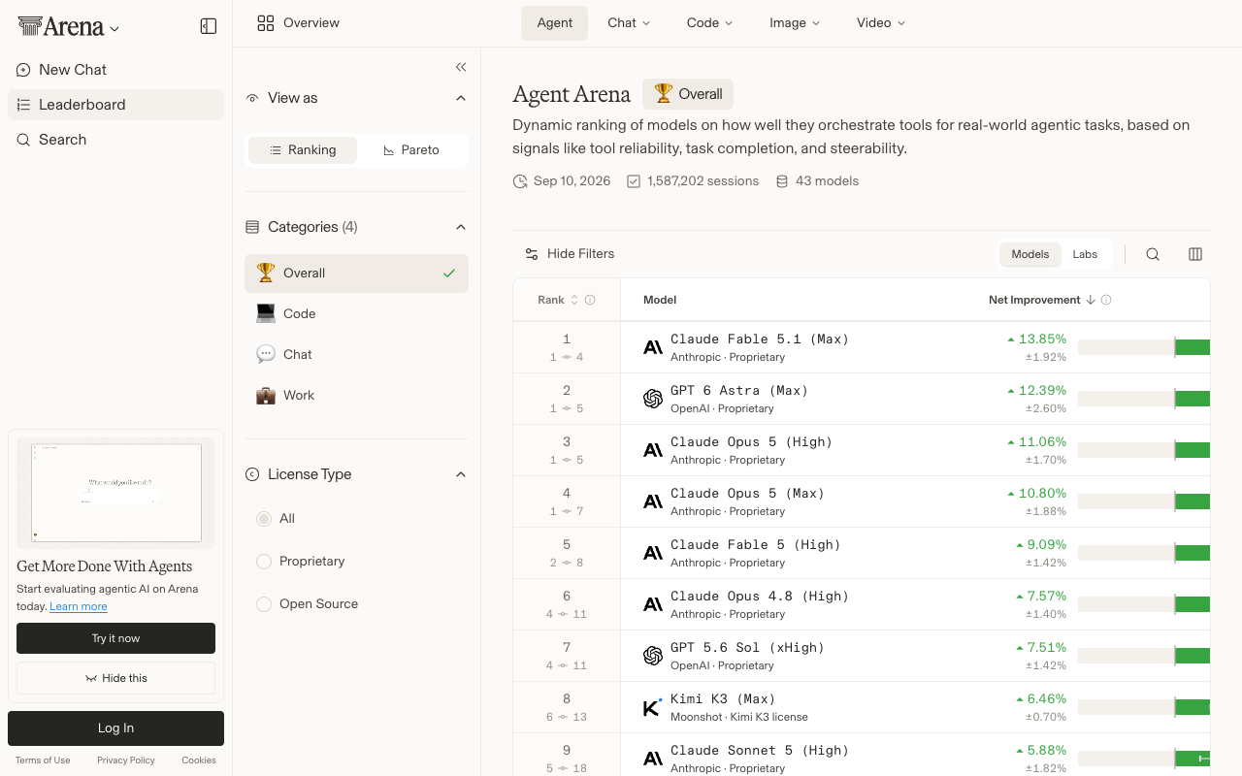Open the Image dropdown menu
The height and width of the screenshot is (776, 1242).
(x=795, y=23)
